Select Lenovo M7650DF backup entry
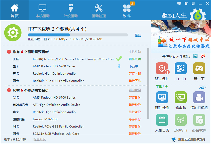Image resolution: width=211 pixels, height=144 pixels. pyautogui.click(x=46, y=119)
